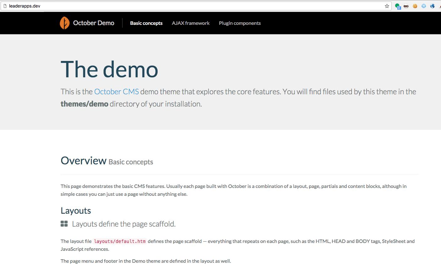Click the "page menu and footer" sentence

[146, 261]
